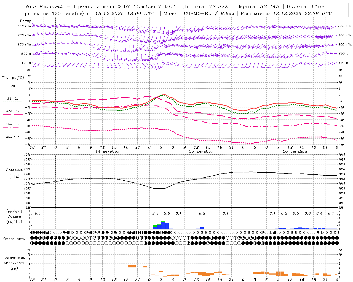The width and height of the screenshot is (353, 282).
Task: Select the latitude value 'Широта: 53.448'
Action: pyautogui.click(x=257, y=7)
